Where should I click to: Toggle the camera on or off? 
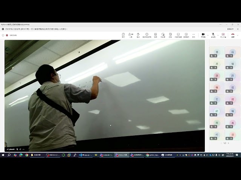(203, 35)
